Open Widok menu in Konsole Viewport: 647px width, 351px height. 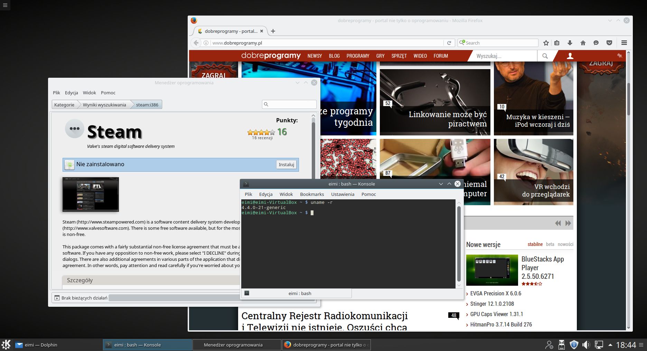[x=286, y=194]
